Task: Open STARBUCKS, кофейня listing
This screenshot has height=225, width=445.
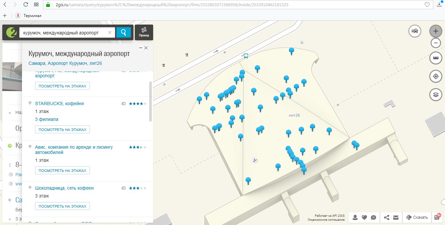Action: [x=59, y=103]
